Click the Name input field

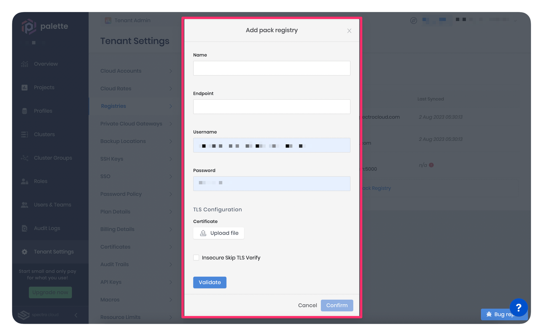(x=272, y=68)
